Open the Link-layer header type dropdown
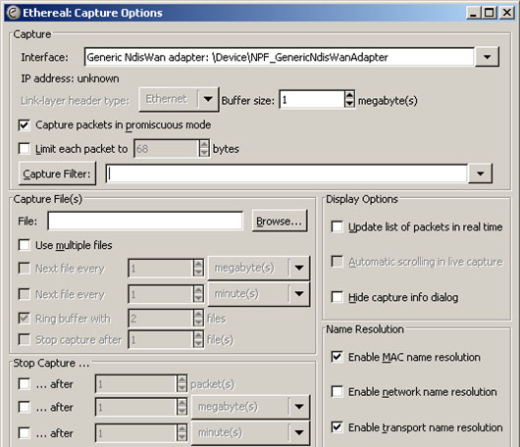This screenshot has height=447, width=520. (180, 99)
